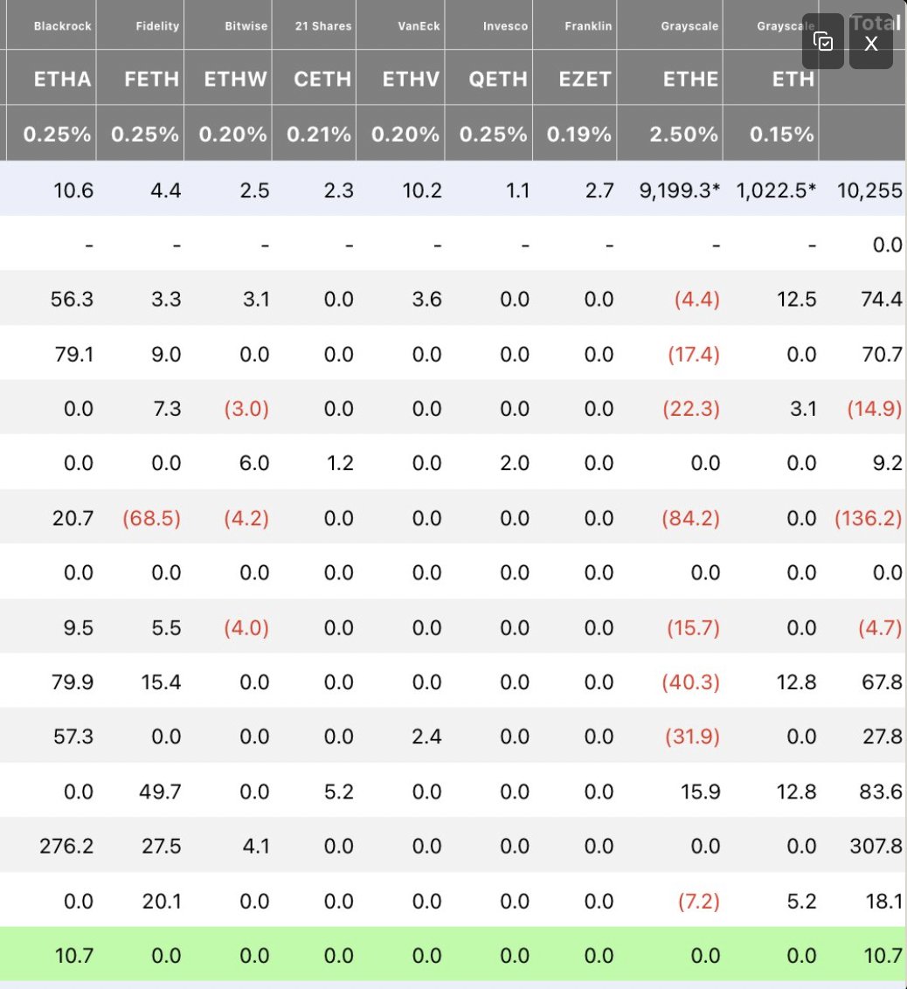Image resolution: width=907 pixels, height=989 pixels.
Task: Select the red (136.2) total cell
Action: click(869, 518)
